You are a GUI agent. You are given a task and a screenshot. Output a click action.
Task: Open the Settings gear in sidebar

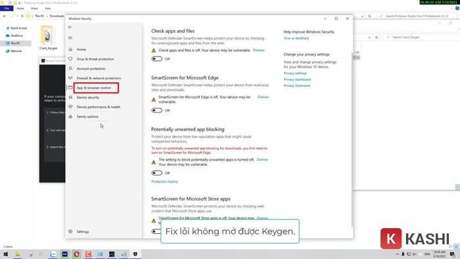(70, 231)
